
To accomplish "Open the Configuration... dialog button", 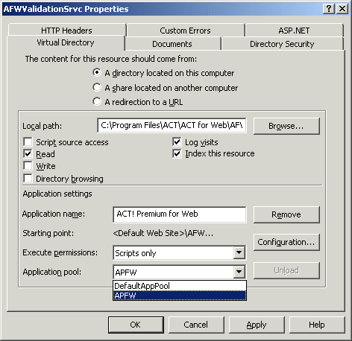I will pyautogui.click(x=286, y=242).
